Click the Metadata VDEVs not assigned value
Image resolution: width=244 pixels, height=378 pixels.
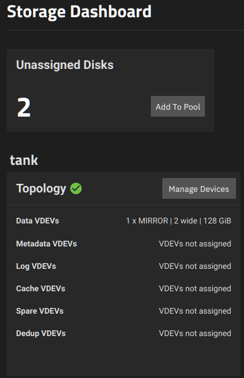pos(195,244)
